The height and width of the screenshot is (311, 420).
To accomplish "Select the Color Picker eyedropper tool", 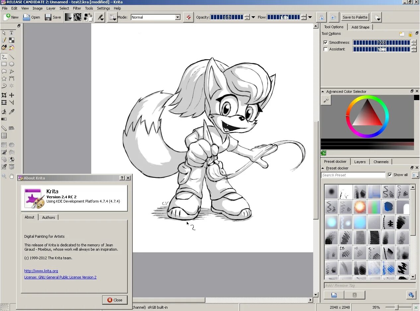I will click(x=11, y=112).
